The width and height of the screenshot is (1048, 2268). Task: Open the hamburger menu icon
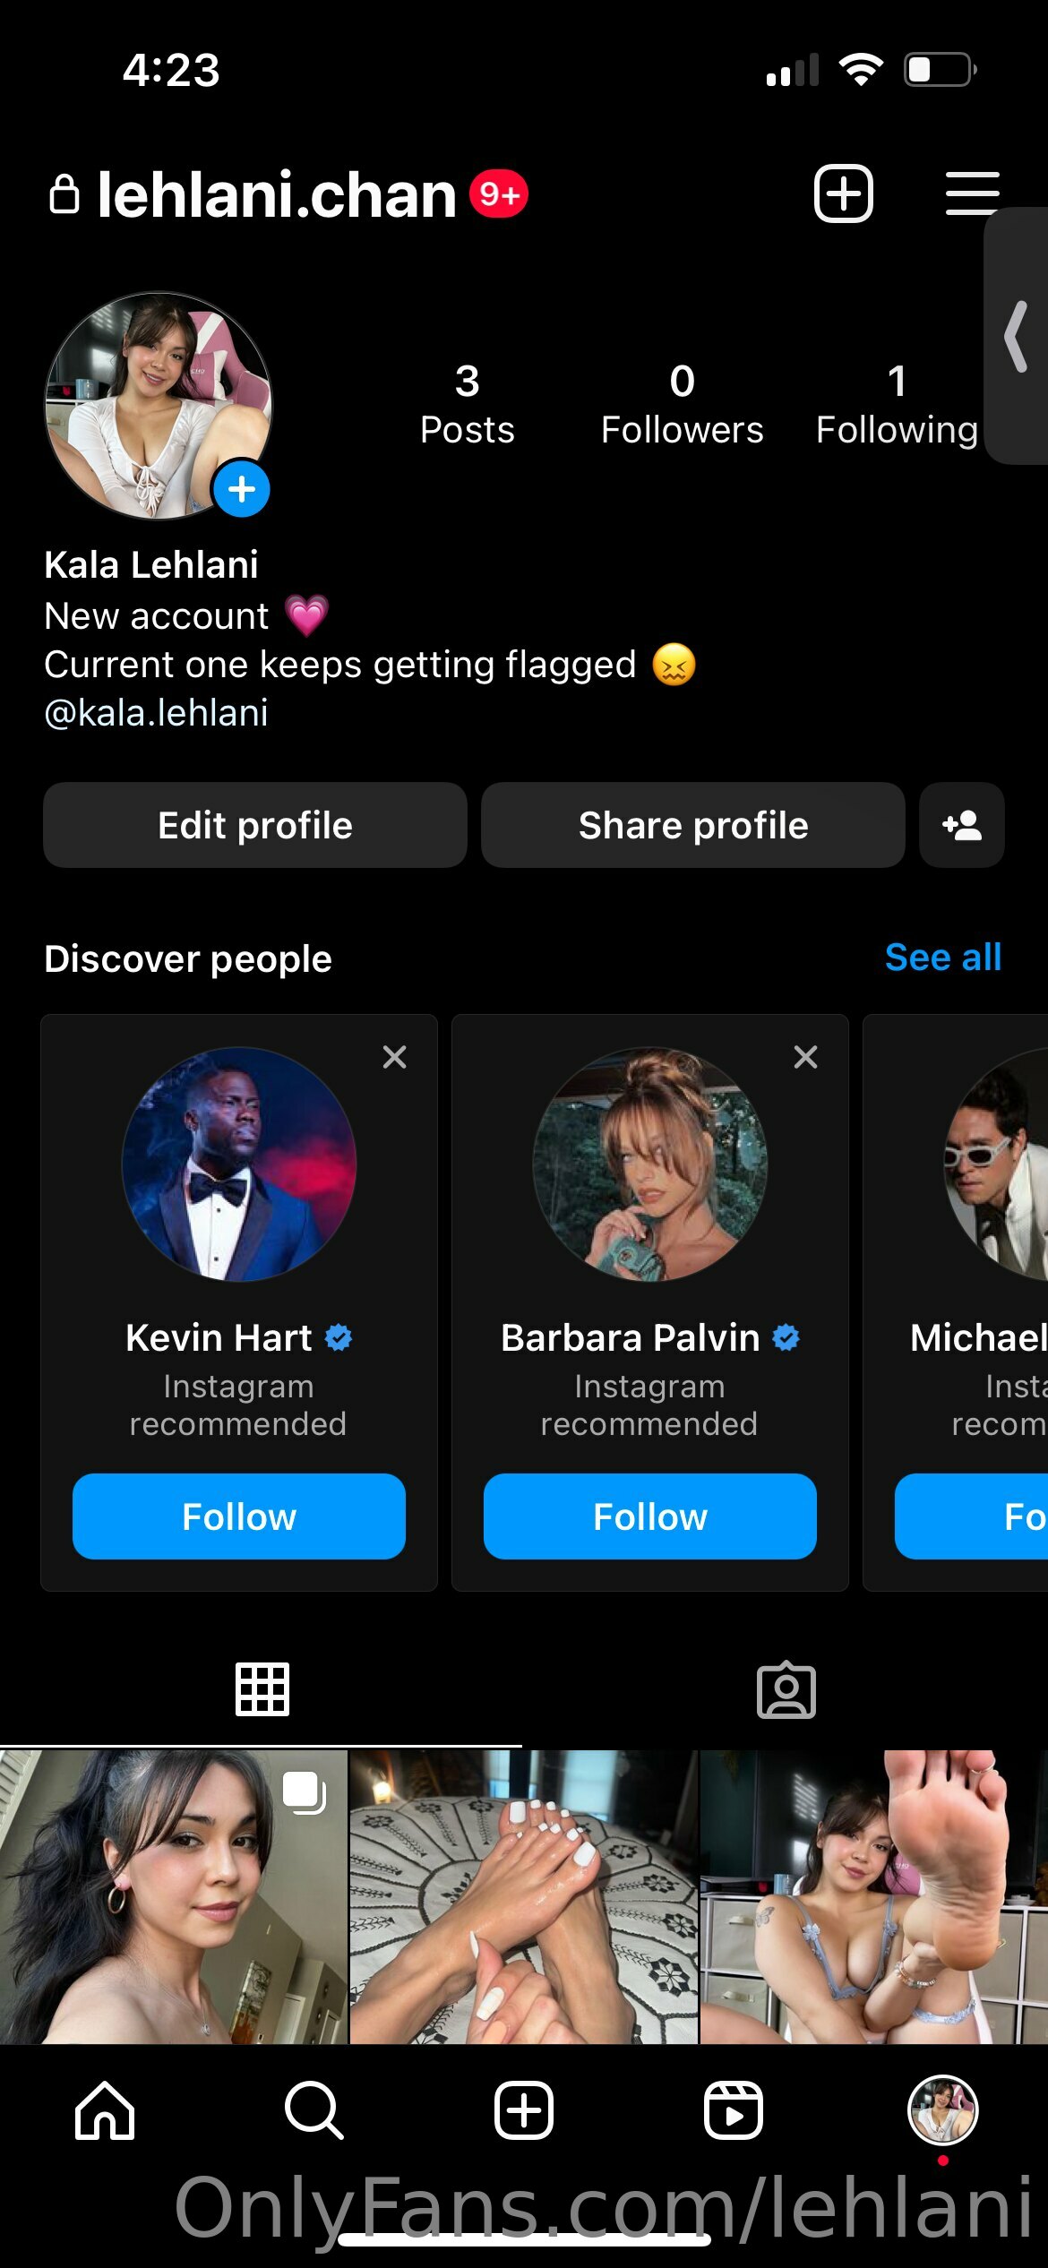972,193
